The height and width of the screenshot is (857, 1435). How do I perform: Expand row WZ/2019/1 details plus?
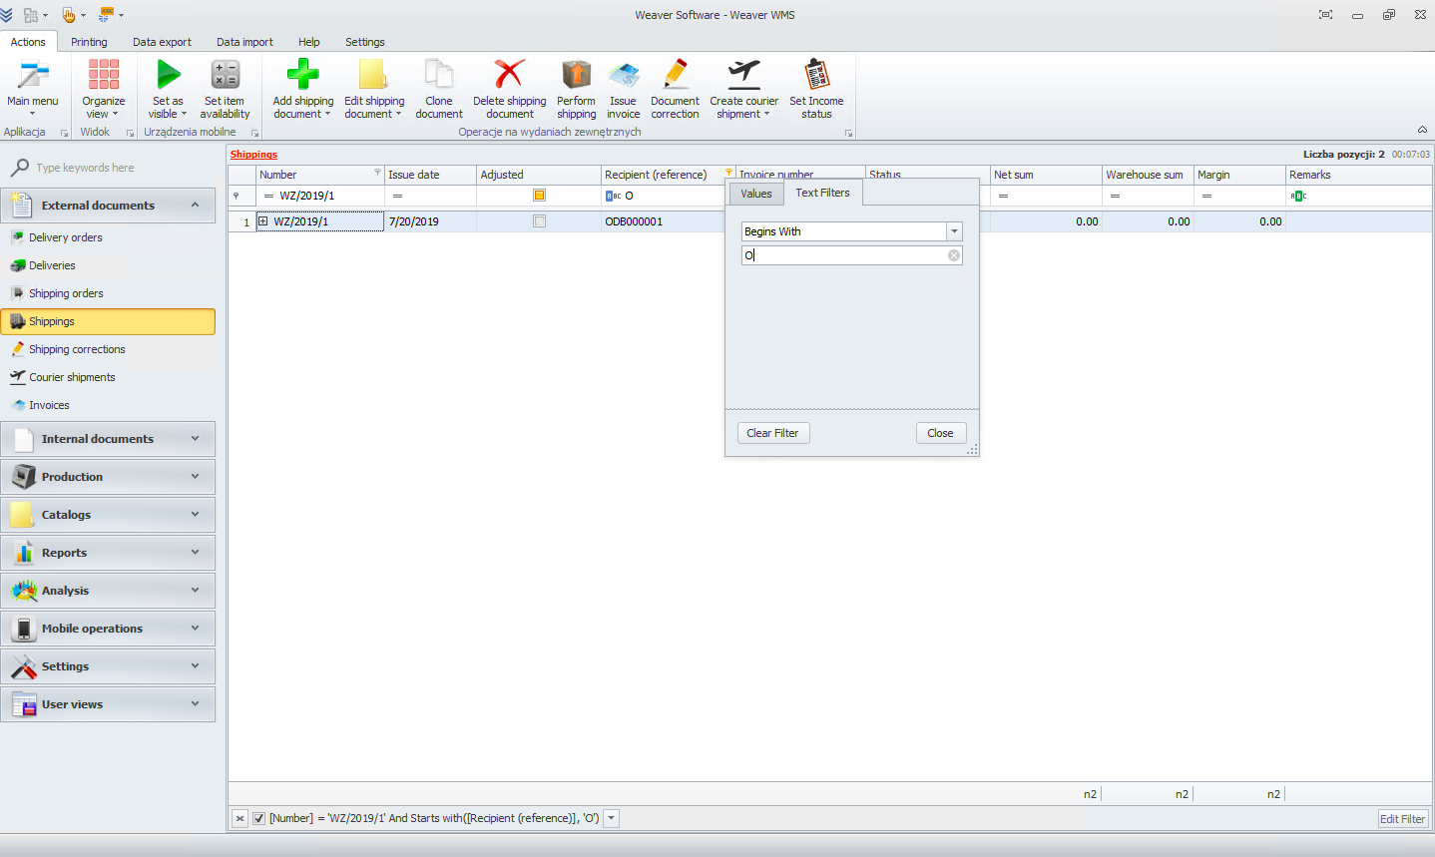[263, 220]
